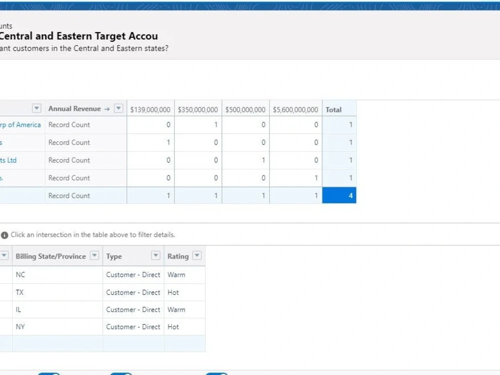Screen dimensions: 500x375
Task: Click the Billing State/Province header label
Action: [50, 256]
